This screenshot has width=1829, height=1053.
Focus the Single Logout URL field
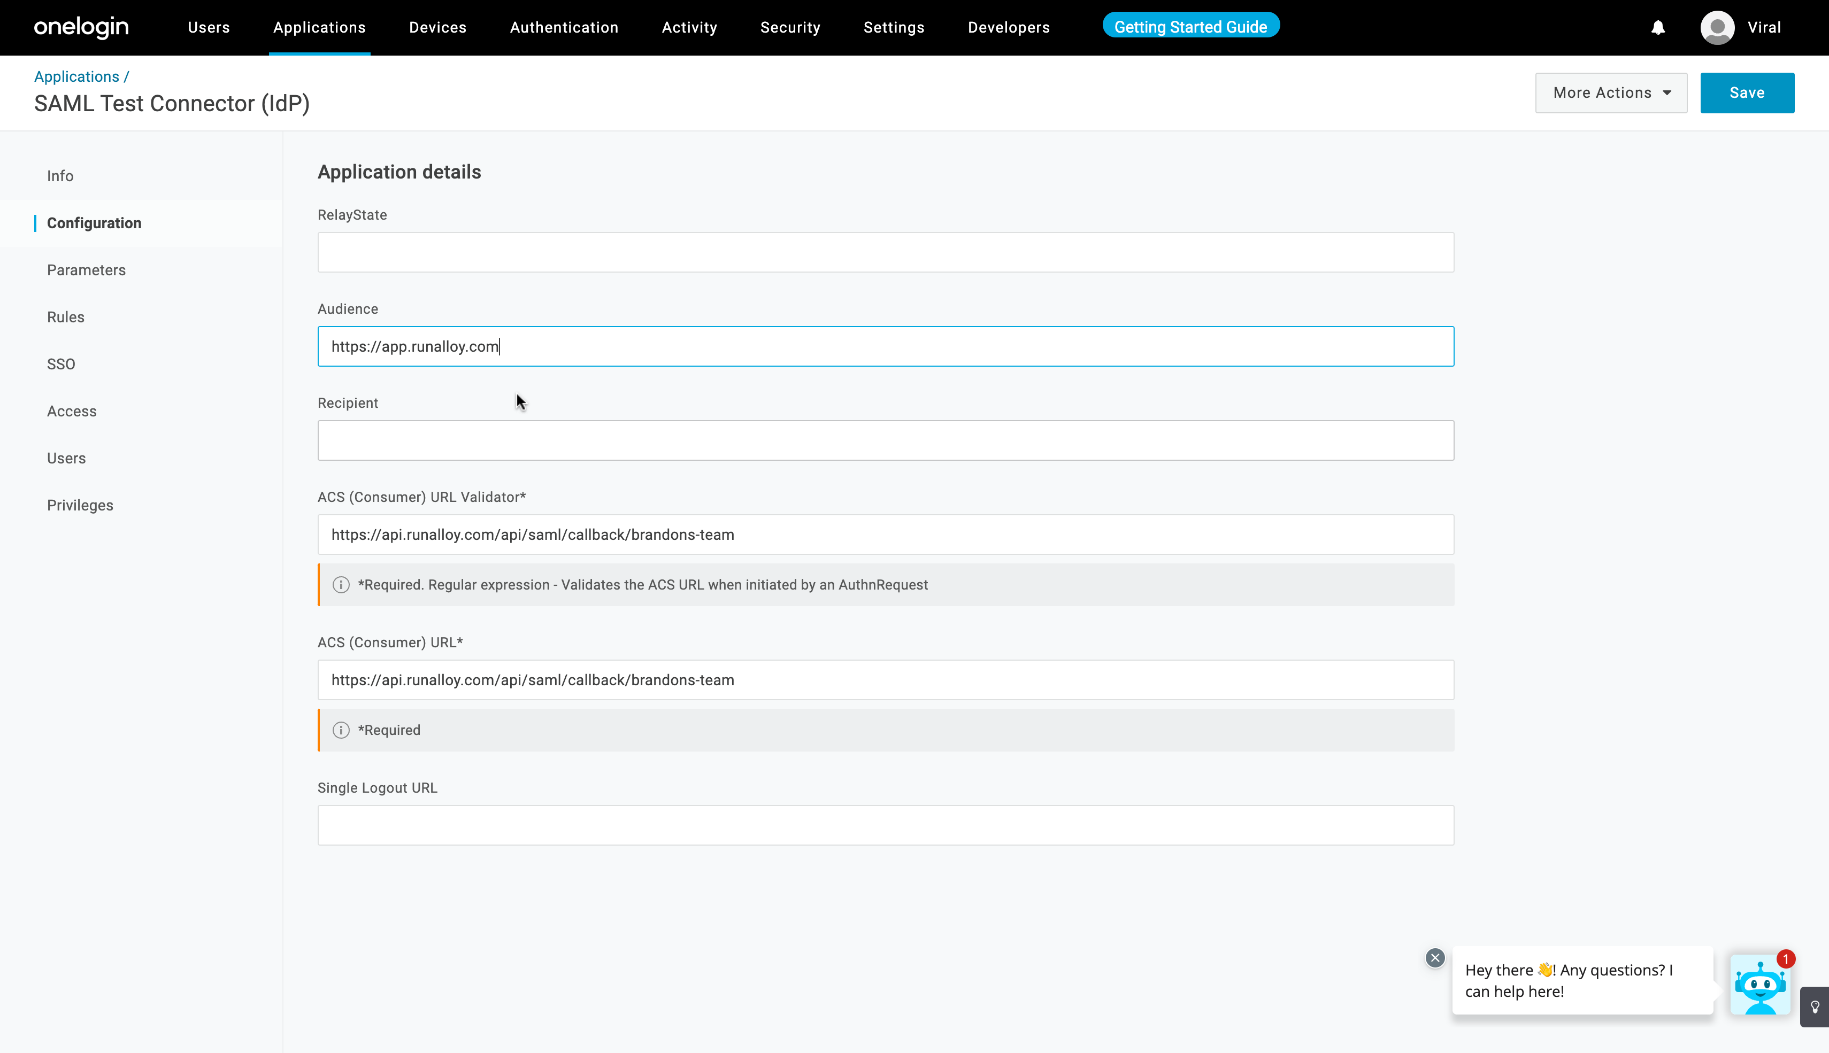coord(885,825)
